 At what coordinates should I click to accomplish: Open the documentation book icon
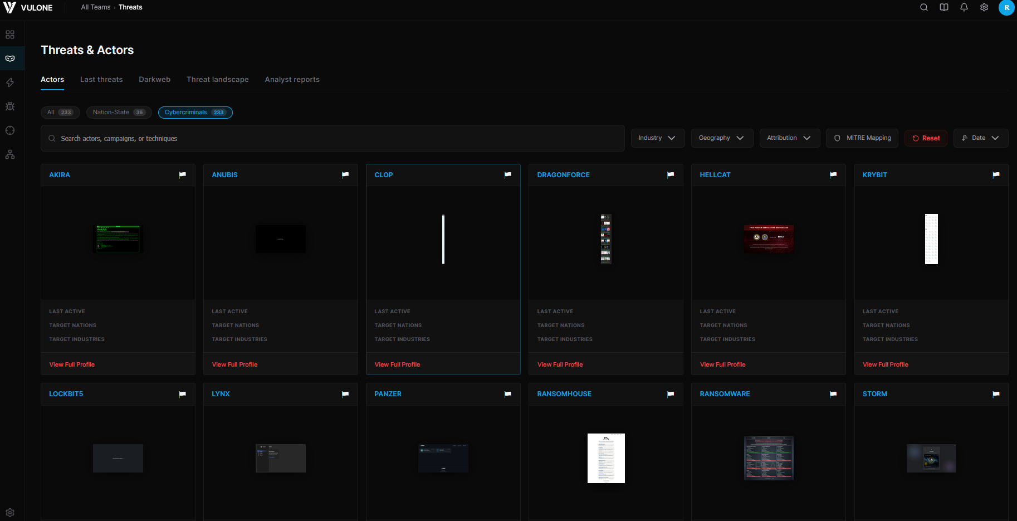pos(944,7)
